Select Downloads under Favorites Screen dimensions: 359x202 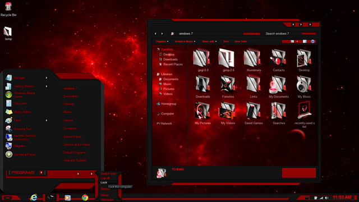click(171, 59)
